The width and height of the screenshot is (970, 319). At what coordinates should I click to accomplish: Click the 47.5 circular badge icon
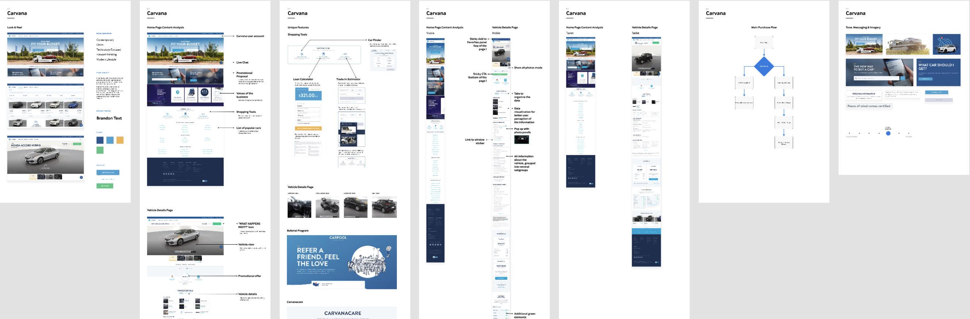[204, 92]
